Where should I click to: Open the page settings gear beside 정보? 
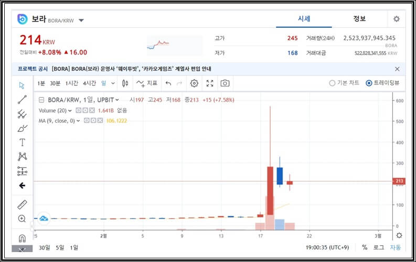pyautogui.click(x=397, y=19)
